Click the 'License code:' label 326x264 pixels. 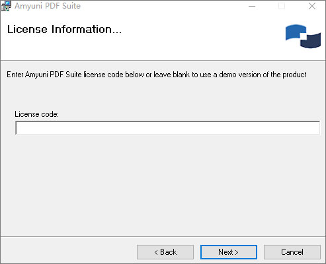(x=36, y=114)
